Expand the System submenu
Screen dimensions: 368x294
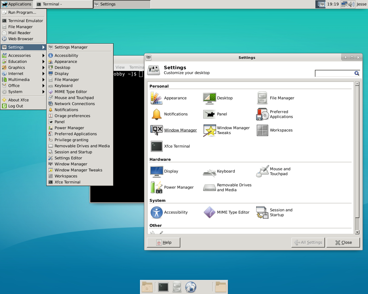tap(24, 92)
